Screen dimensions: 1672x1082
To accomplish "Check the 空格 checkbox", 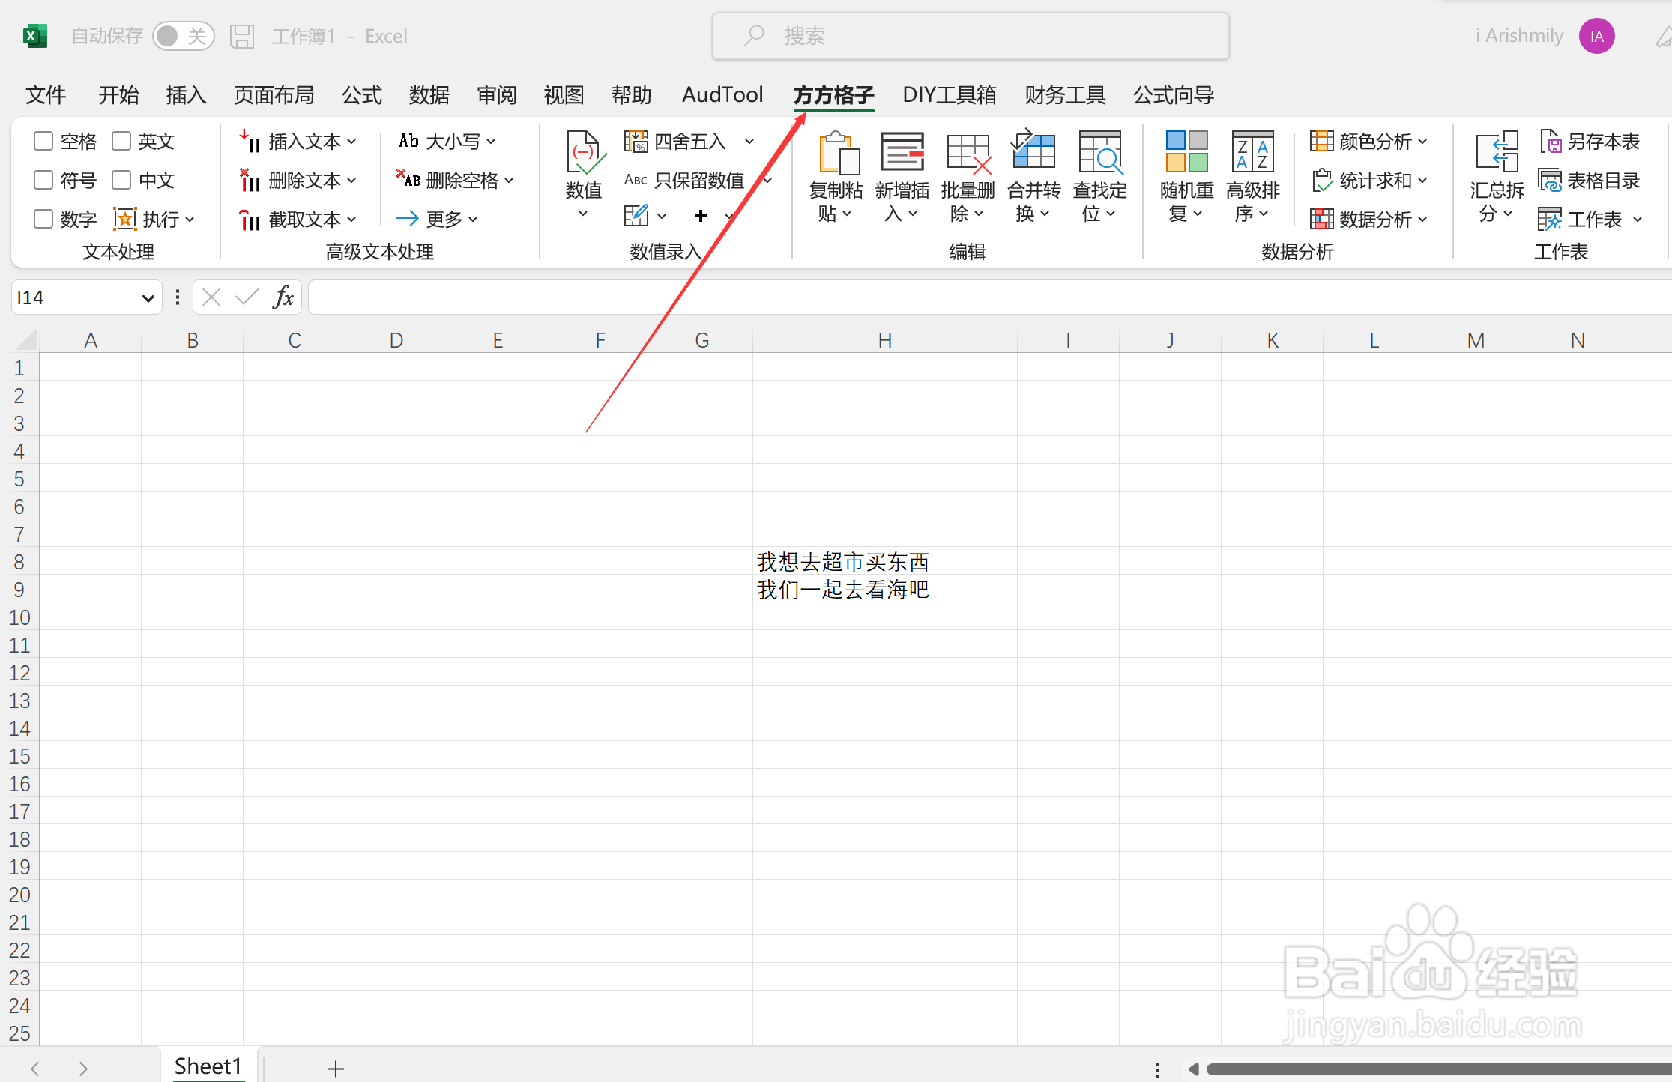I will point(43,141).
